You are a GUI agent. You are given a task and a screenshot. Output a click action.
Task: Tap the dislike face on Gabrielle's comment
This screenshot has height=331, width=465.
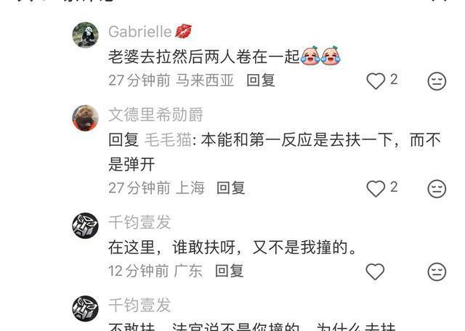[437, 81]
